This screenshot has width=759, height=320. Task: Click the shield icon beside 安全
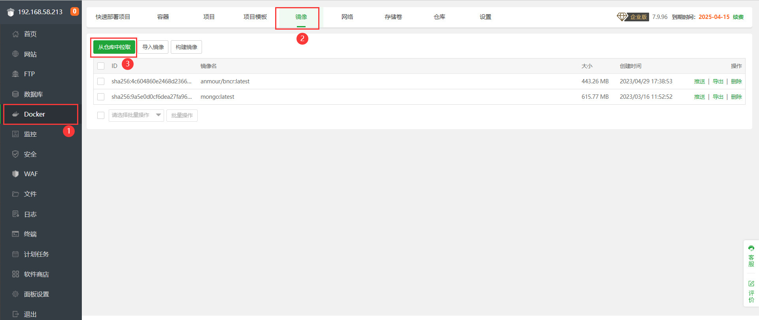tap(15, 154)
